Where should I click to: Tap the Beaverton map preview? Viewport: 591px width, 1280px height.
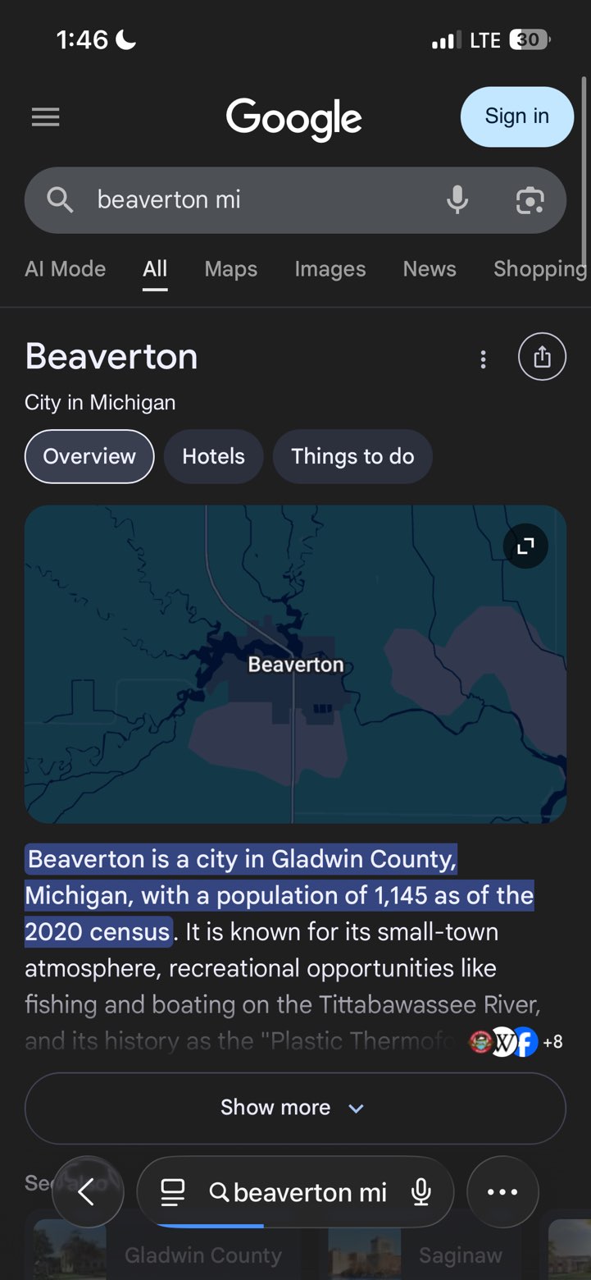pos(295,706)
